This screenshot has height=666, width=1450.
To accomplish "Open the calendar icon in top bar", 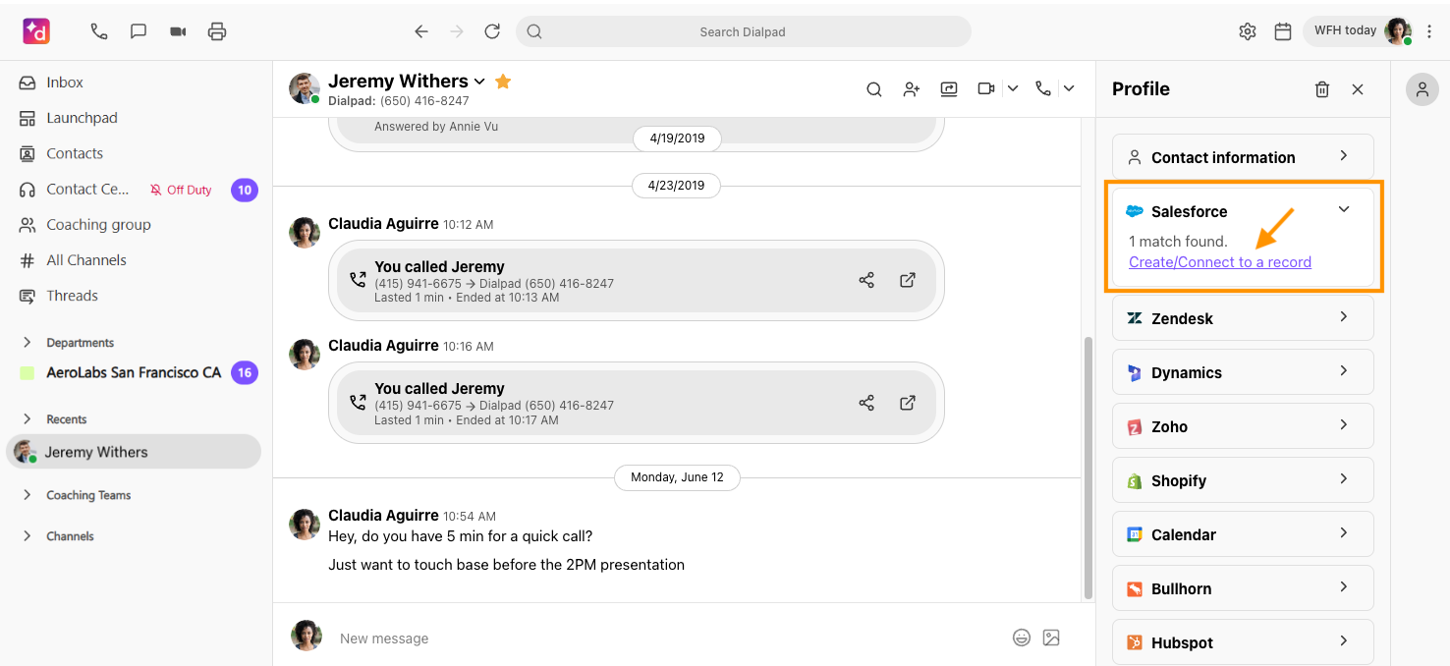I will click(1283, 31).
